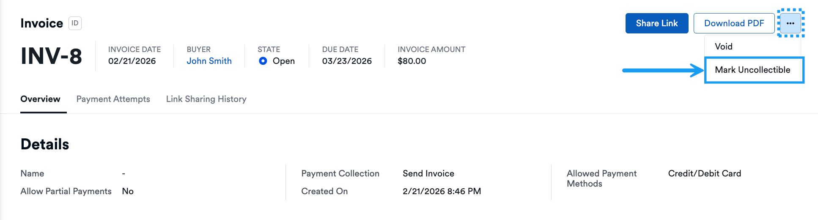Go to the Payment Attempts tab
Image resolution: width=818 pixels, height=220 pixels.
tap(113, 99)
